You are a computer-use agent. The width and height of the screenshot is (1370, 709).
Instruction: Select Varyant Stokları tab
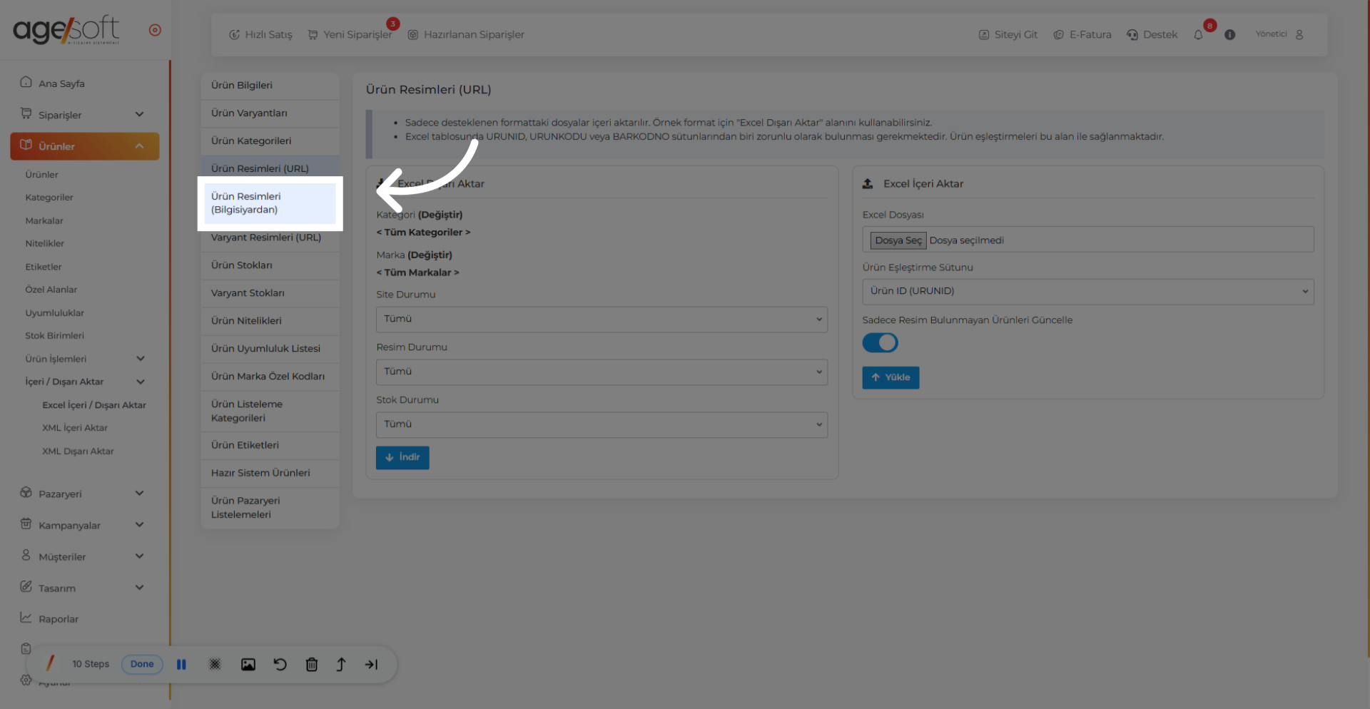point(270,293)
